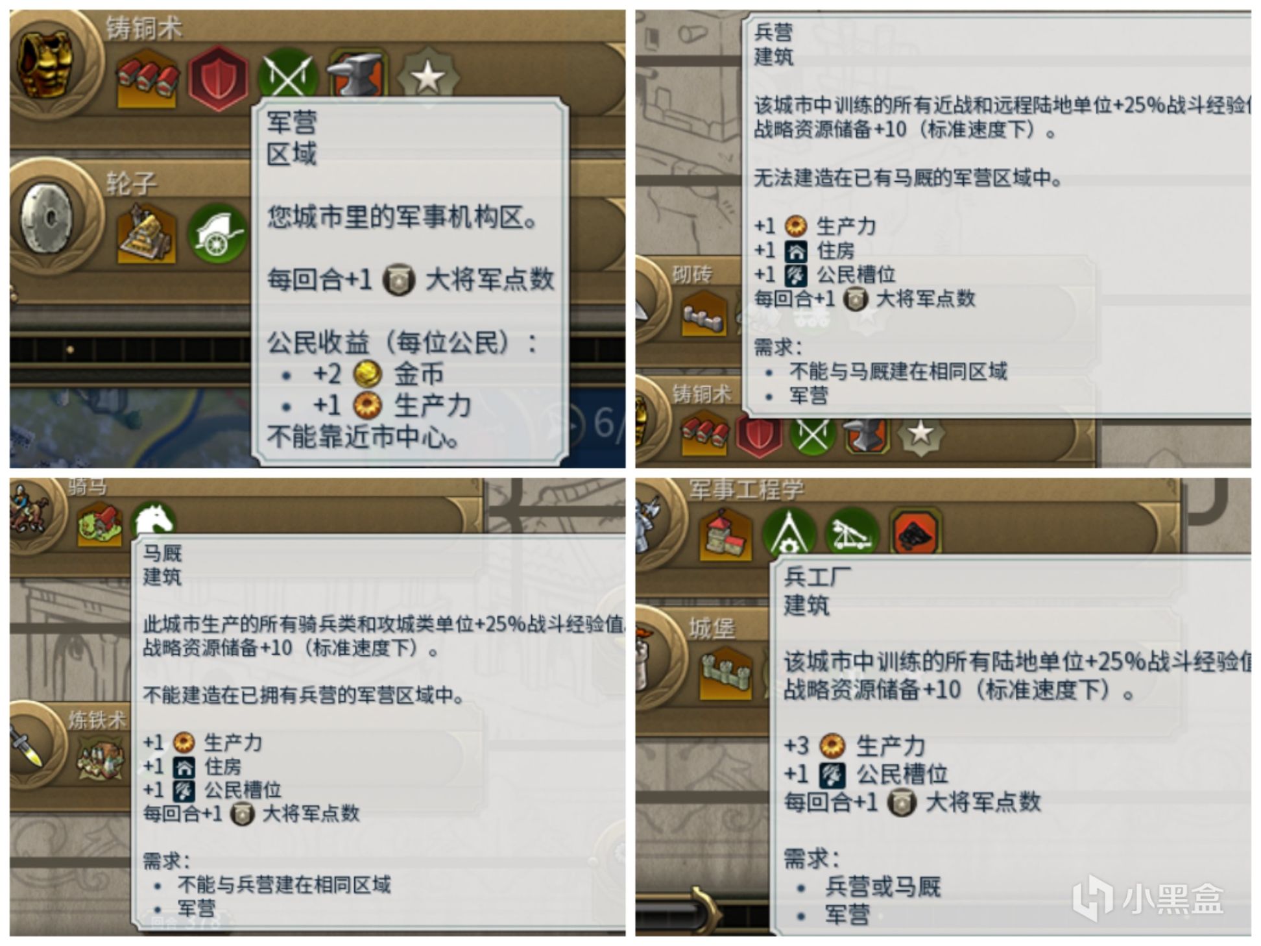Select the 轮子 technology title
The height and width of the screenshot is (946, 1261).
(x=131, y=183)
